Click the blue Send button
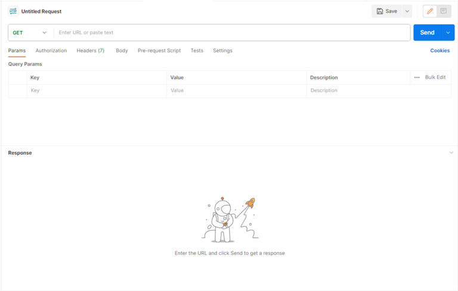The image size is (458, 291). pyautogui.click(x=427, y=33)
